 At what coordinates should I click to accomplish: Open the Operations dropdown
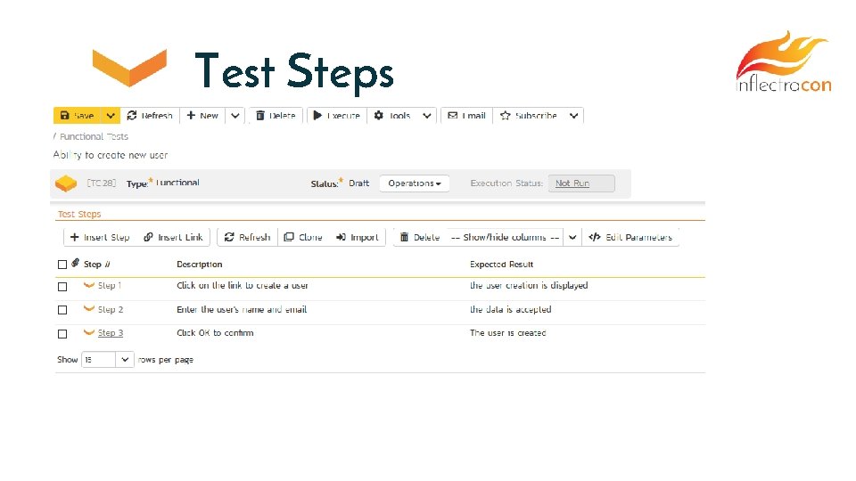pos(415,183)
